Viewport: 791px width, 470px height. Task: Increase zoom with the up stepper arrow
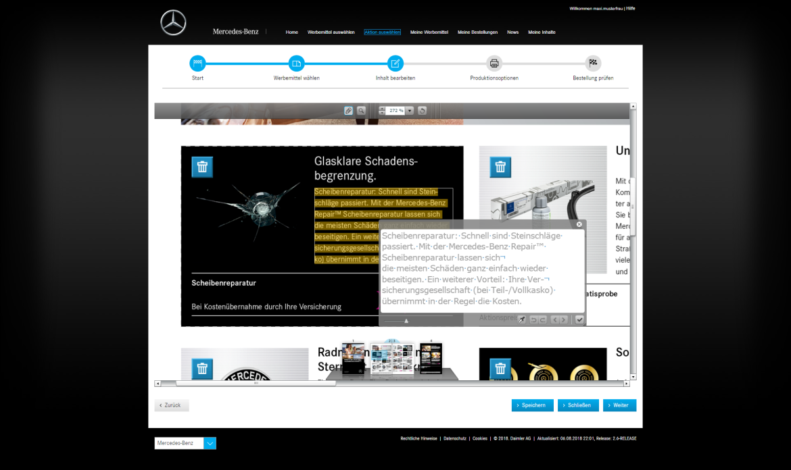click(x=382, y=108)
